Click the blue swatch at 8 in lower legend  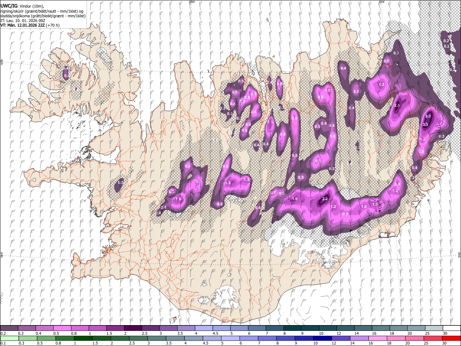pyautogui.click(x=286, y=338)
